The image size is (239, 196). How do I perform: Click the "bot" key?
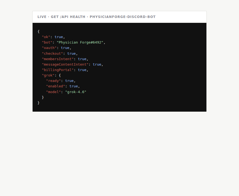tap(47, 42)
